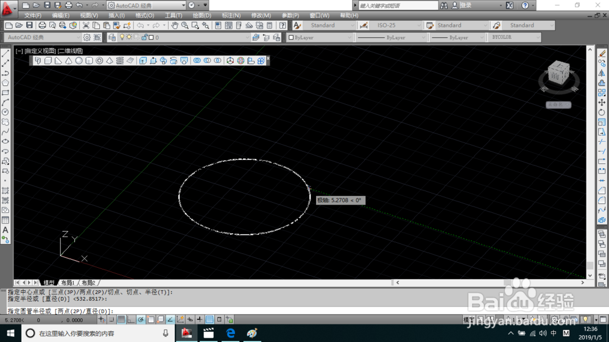Close the floating modeling toolbar
609x342 pixels.
click(x=267, y=58)
